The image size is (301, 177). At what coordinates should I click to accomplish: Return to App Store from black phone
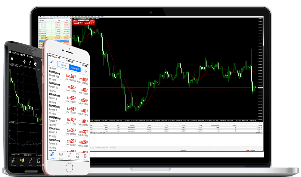pos(14,53)
